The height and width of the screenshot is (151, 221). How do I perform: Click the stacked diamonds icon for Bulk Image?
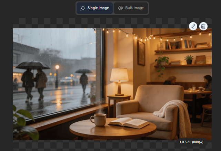121,8
